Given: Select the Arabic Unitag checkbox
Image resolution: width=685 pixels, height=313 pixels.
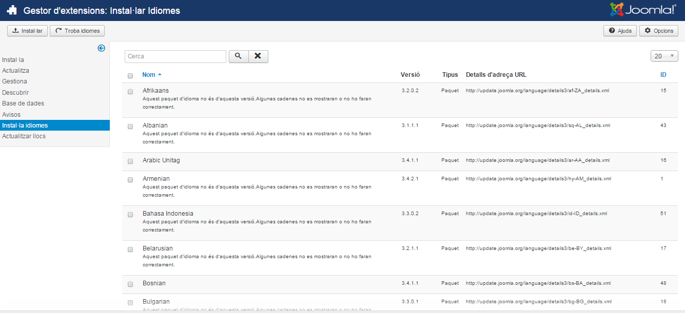Looking at the screenshot, I should pos(130,161).
